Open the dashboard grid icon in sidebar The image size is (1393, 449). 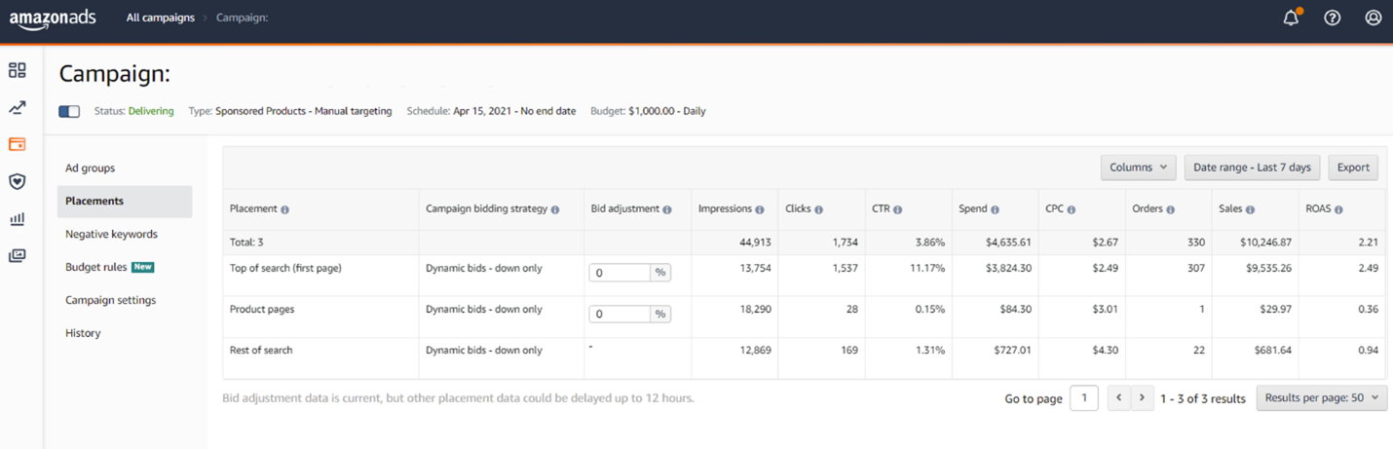[x=18, y=70]
